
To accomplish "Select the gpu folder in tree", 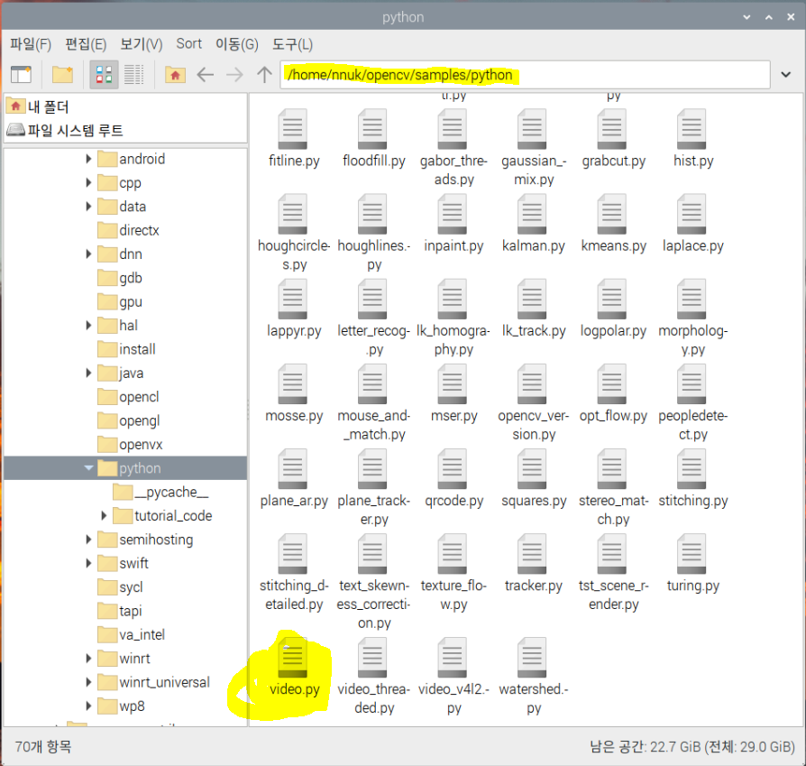I will point(120,301).
